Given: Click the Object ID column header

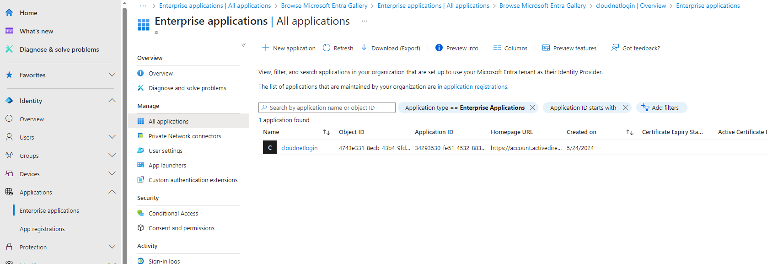Looking at the screenshot, I should pos(351,132).
